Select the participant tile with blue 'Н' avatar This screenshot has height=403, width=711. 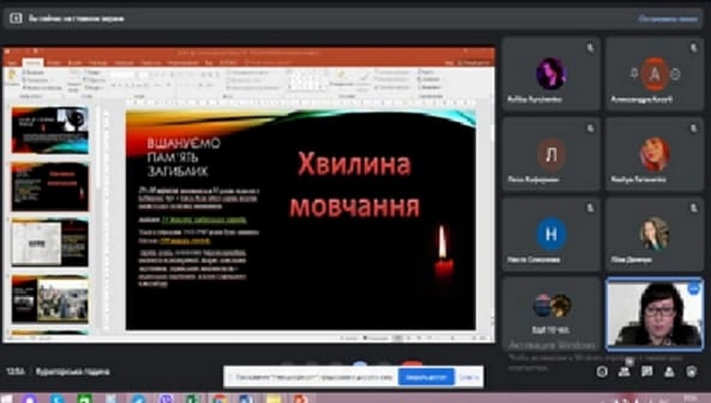click(551, 234)
